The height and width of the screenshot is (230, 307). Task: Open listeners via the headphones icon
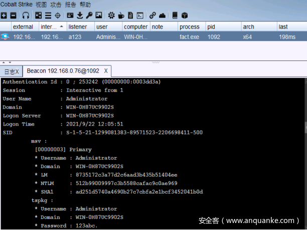[26, 15]
